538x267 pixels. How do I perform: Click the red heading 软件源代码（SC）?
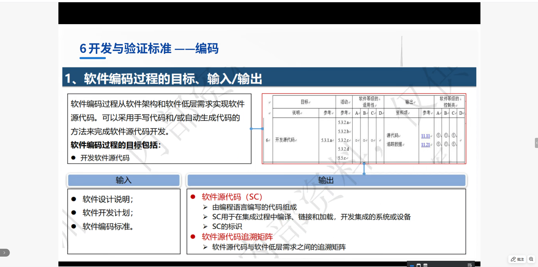coord(232,197)
